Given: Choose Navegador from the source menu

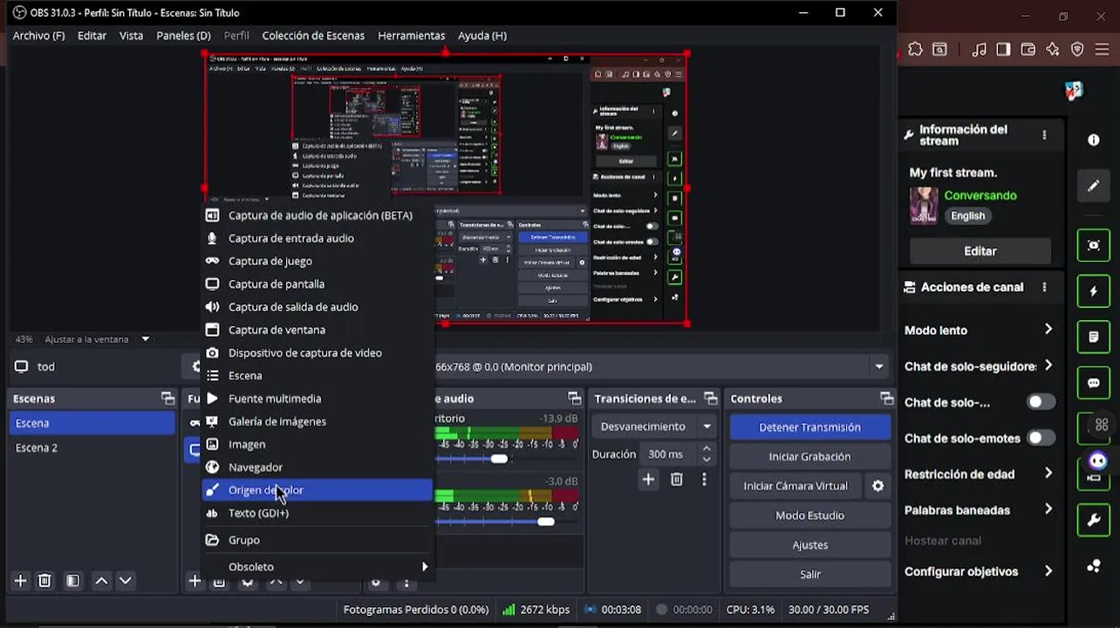Looking at the screenshot, I should [x=318, y=468].
